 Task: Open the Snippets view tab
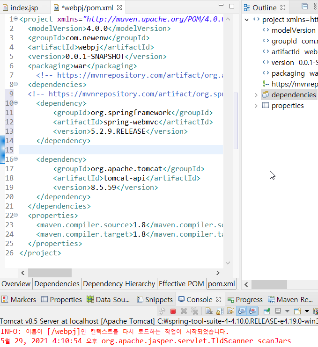tap(155, 300)
